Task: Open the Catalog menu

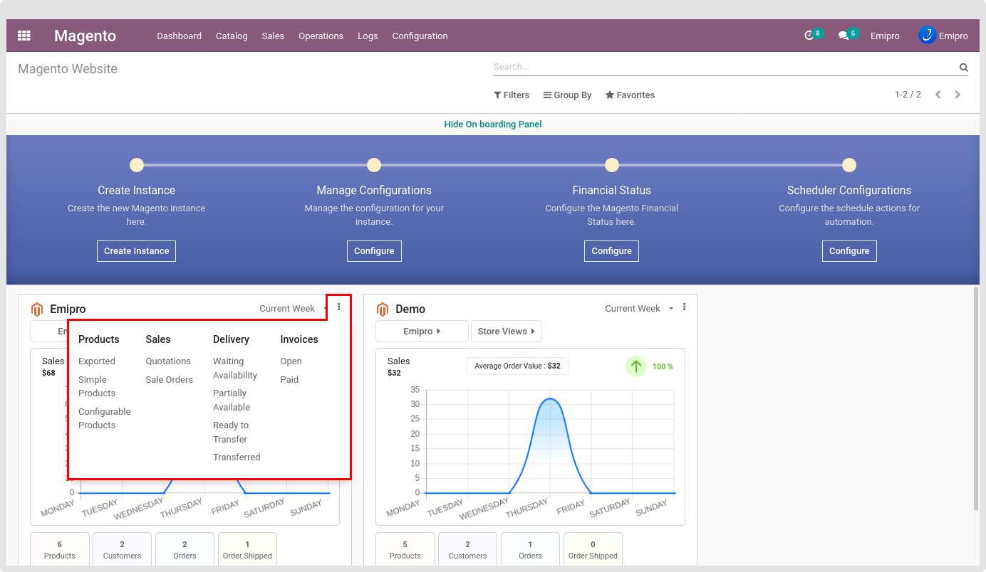Action: coord(232,36)
